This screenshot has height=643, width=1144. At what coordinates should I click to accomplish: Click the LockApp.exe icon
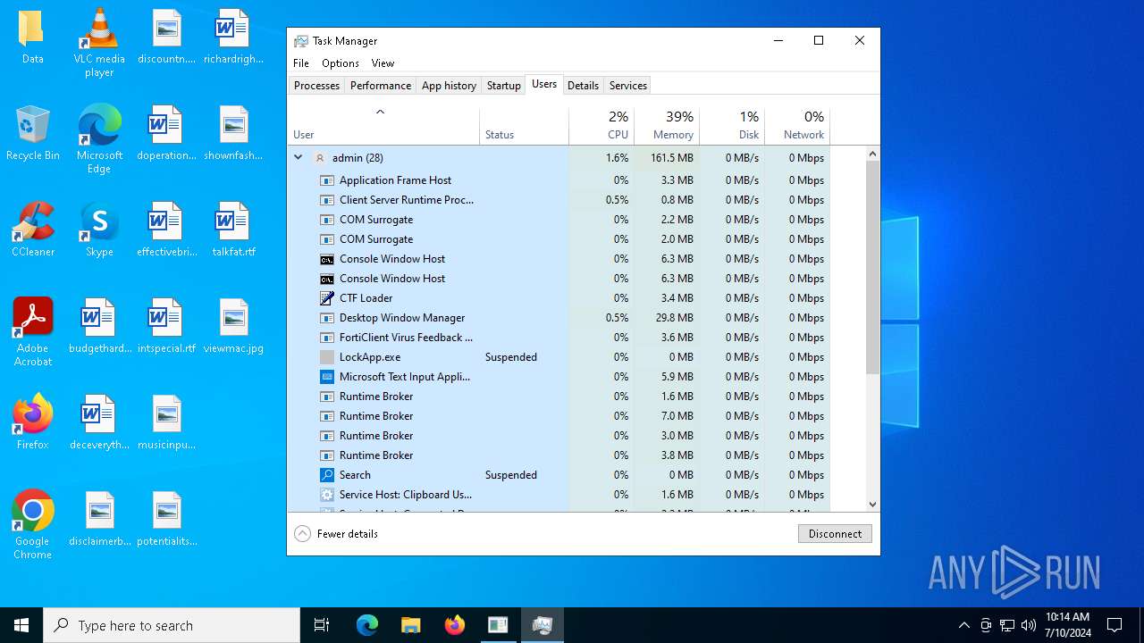point(327,357)
